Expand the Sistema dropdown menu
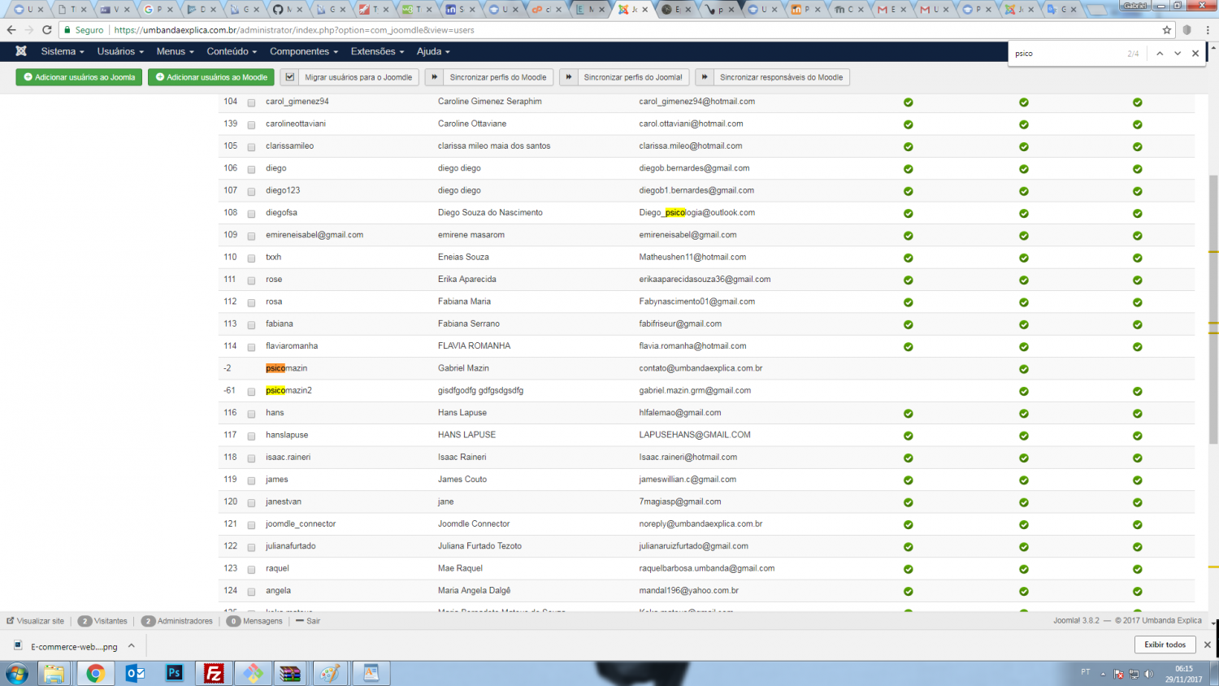This screenshot has width=1219, height=686. (63, 51)
